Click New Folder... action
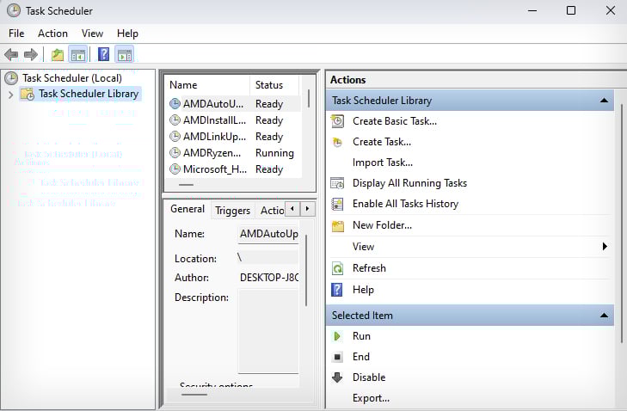 (382, 225)
